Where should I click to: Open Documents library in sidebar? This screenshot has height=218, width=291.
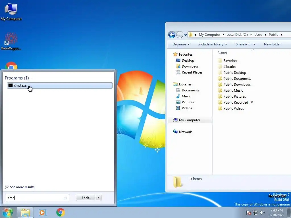click(188, 90)
